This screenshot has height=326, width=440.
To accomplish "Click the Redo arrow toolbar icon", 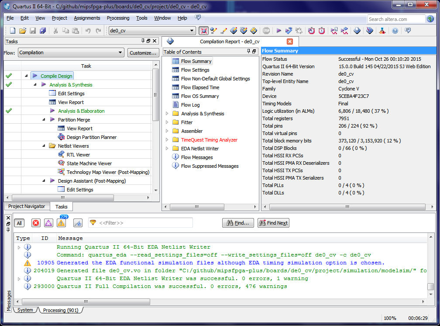I will click(98, 31).
